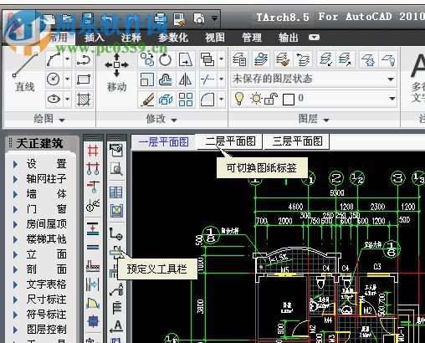This screenshot has height=343, width=425.
Task: Select the Explode tool icon
Action: click(166, 100)
